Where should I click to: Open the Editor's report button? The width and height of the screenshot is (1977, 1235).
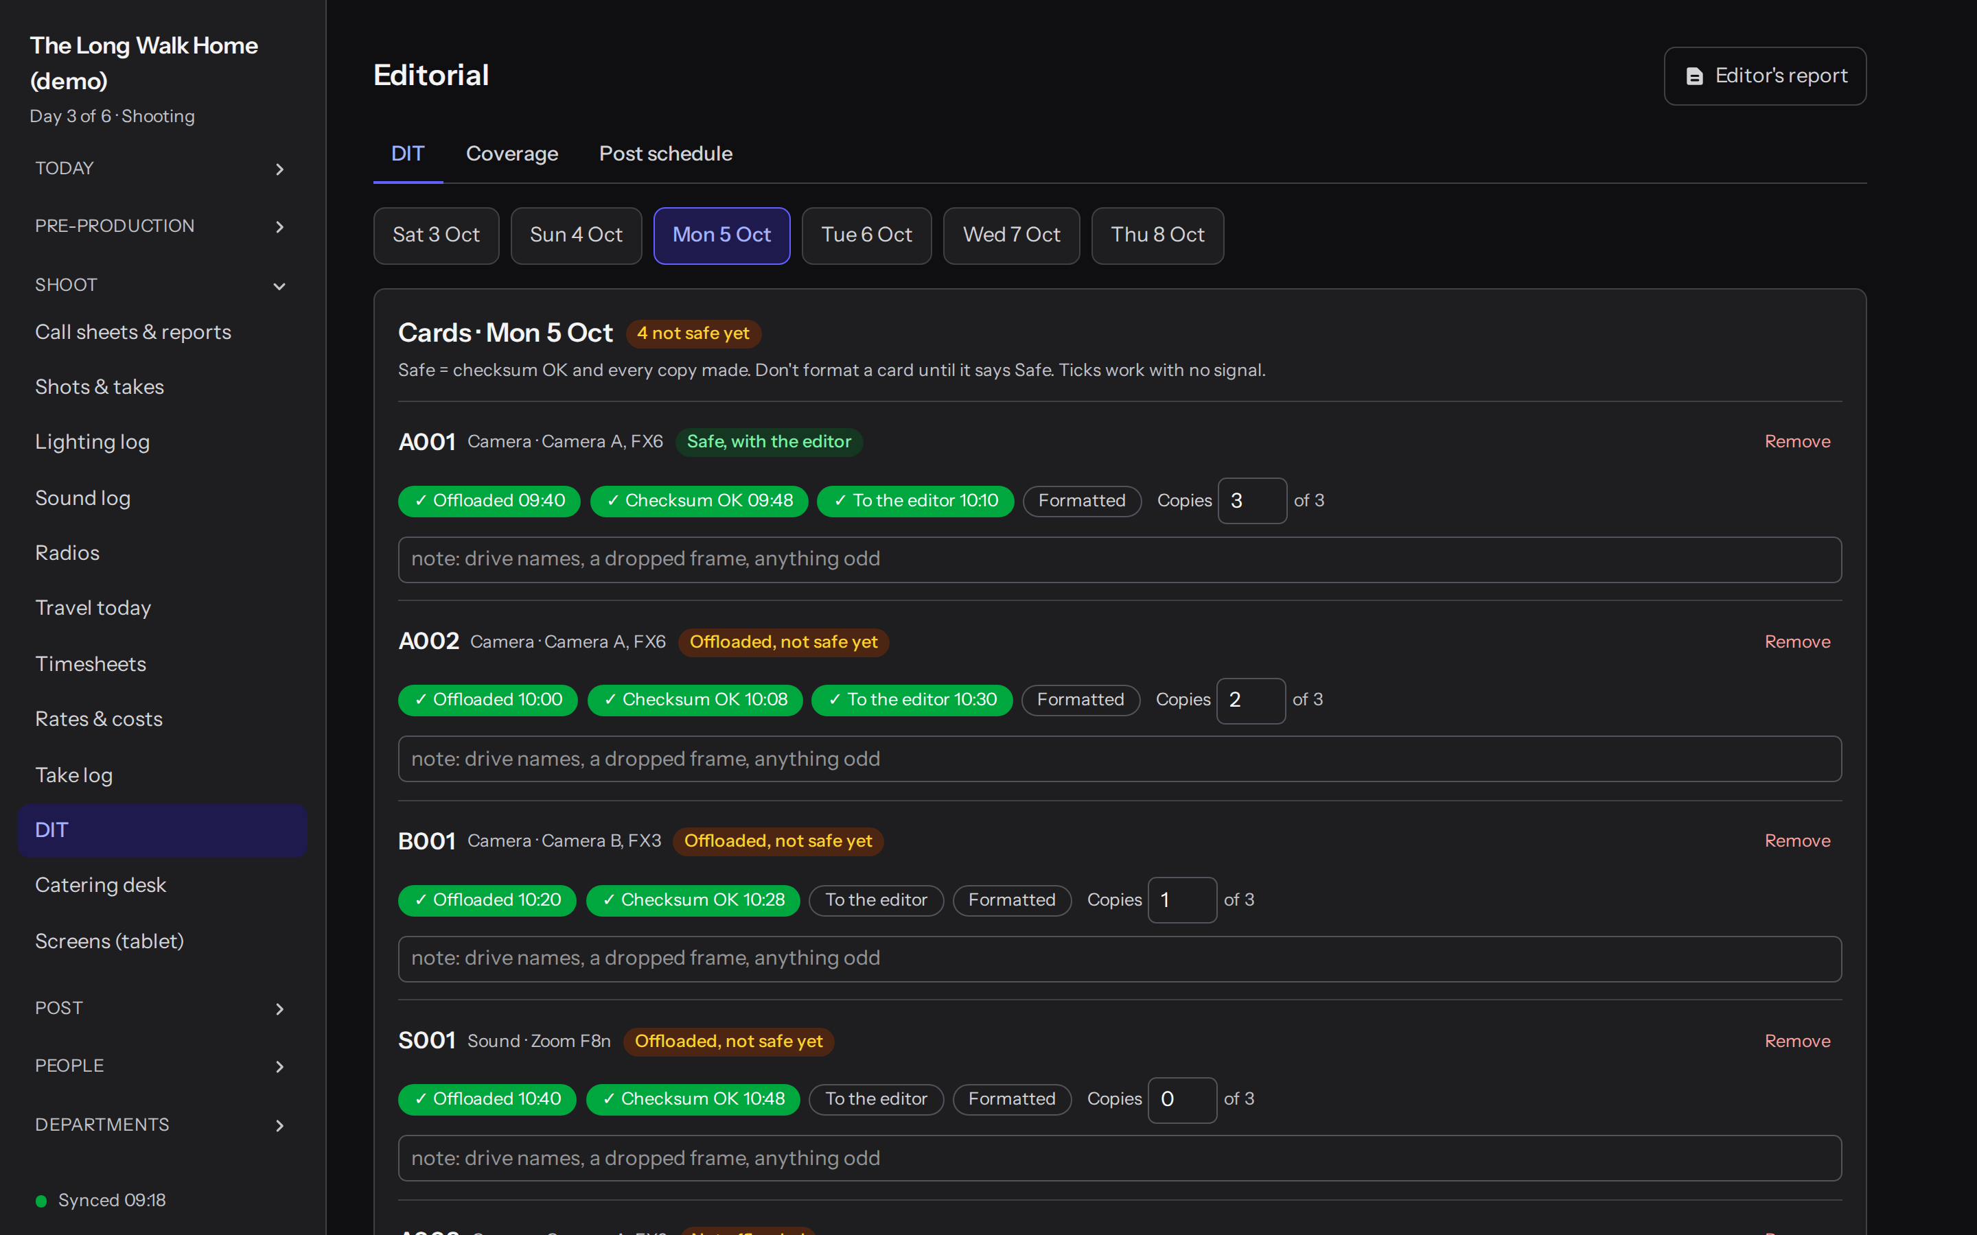pos(1765,76)
